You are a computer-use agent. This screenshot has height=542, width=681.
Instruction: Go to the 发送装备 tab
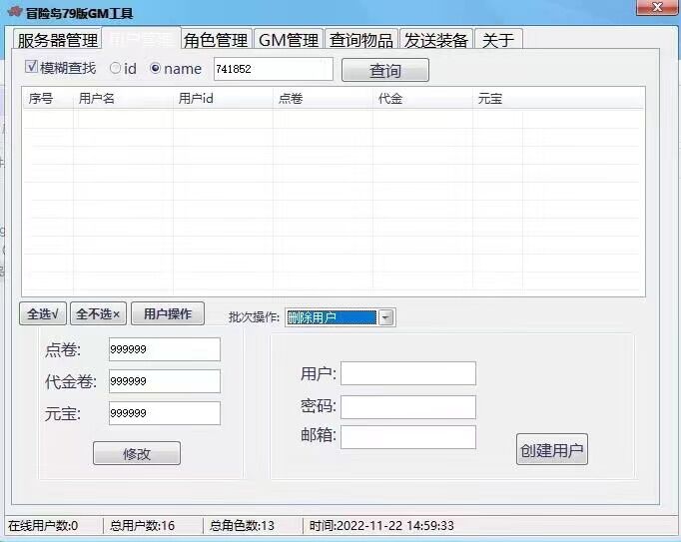pyautogui.click(x=435, y=40)
